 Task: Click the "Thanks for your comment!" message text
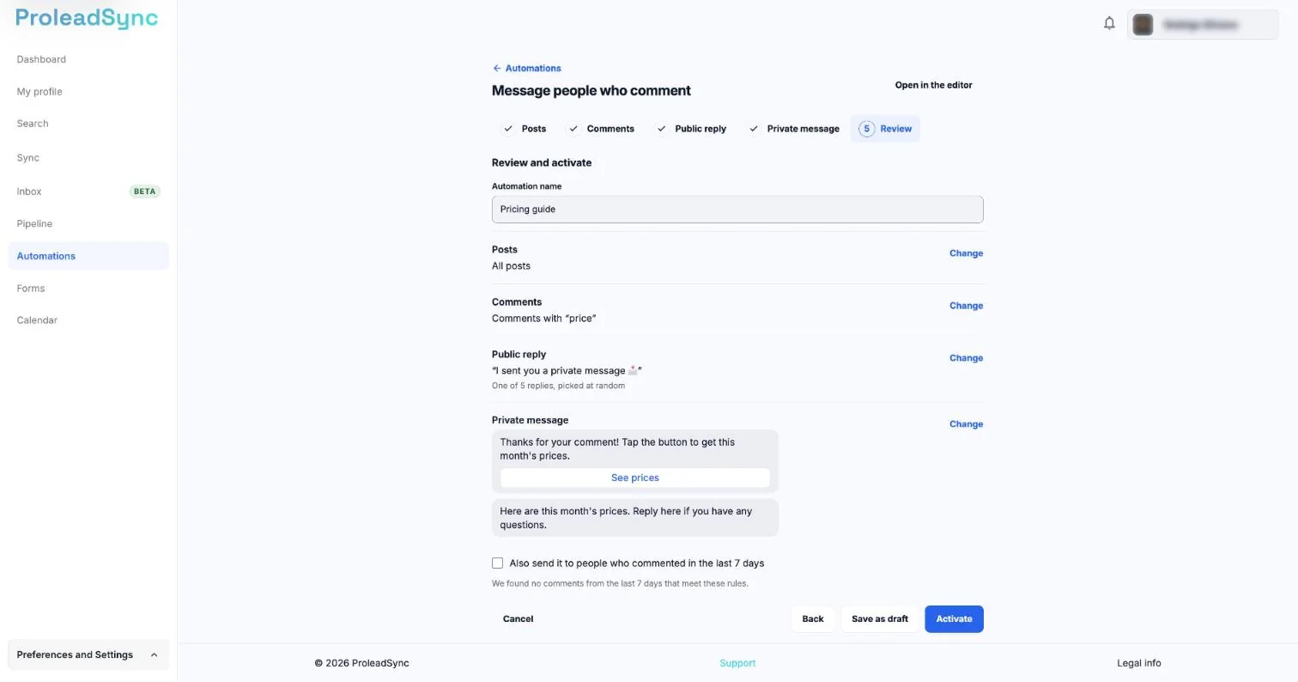pos(617,449)
